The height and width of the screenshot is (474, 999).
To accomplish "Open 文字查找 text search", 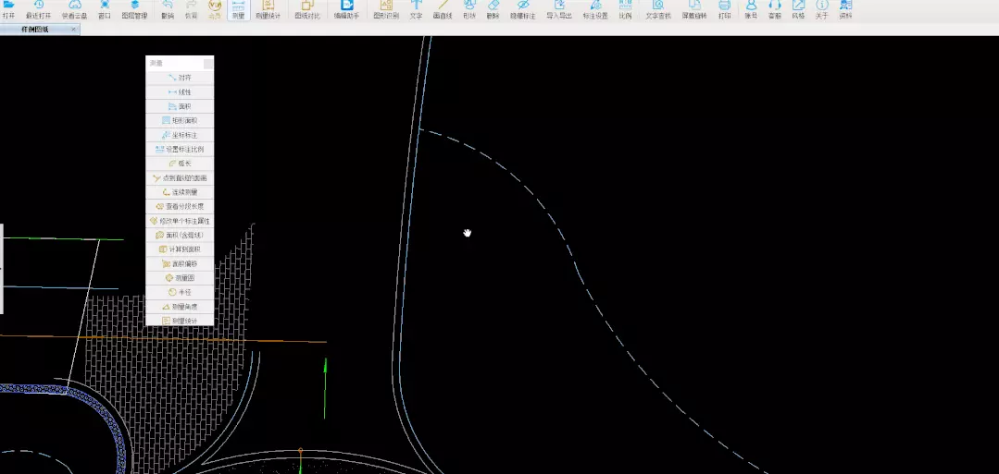I will (x=658, y=9).
